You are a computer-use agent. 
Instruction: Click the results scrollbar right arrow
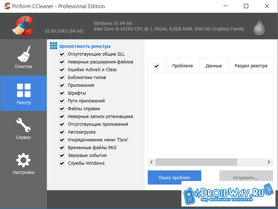269,162
